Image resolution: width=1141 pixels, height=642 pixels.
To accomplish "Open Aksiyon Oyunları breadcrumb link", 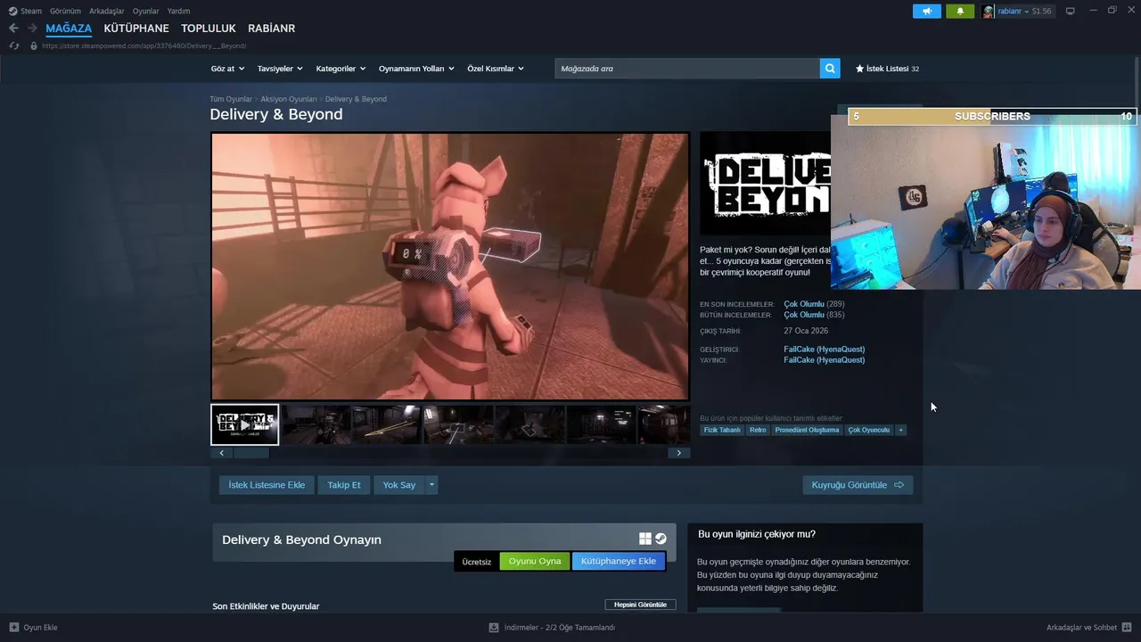I will click(289, 99).
